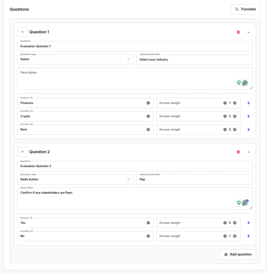267x273 pixels.
Task: Increment the Yes answer weight with the plus stepper
Action: point(234,223)
